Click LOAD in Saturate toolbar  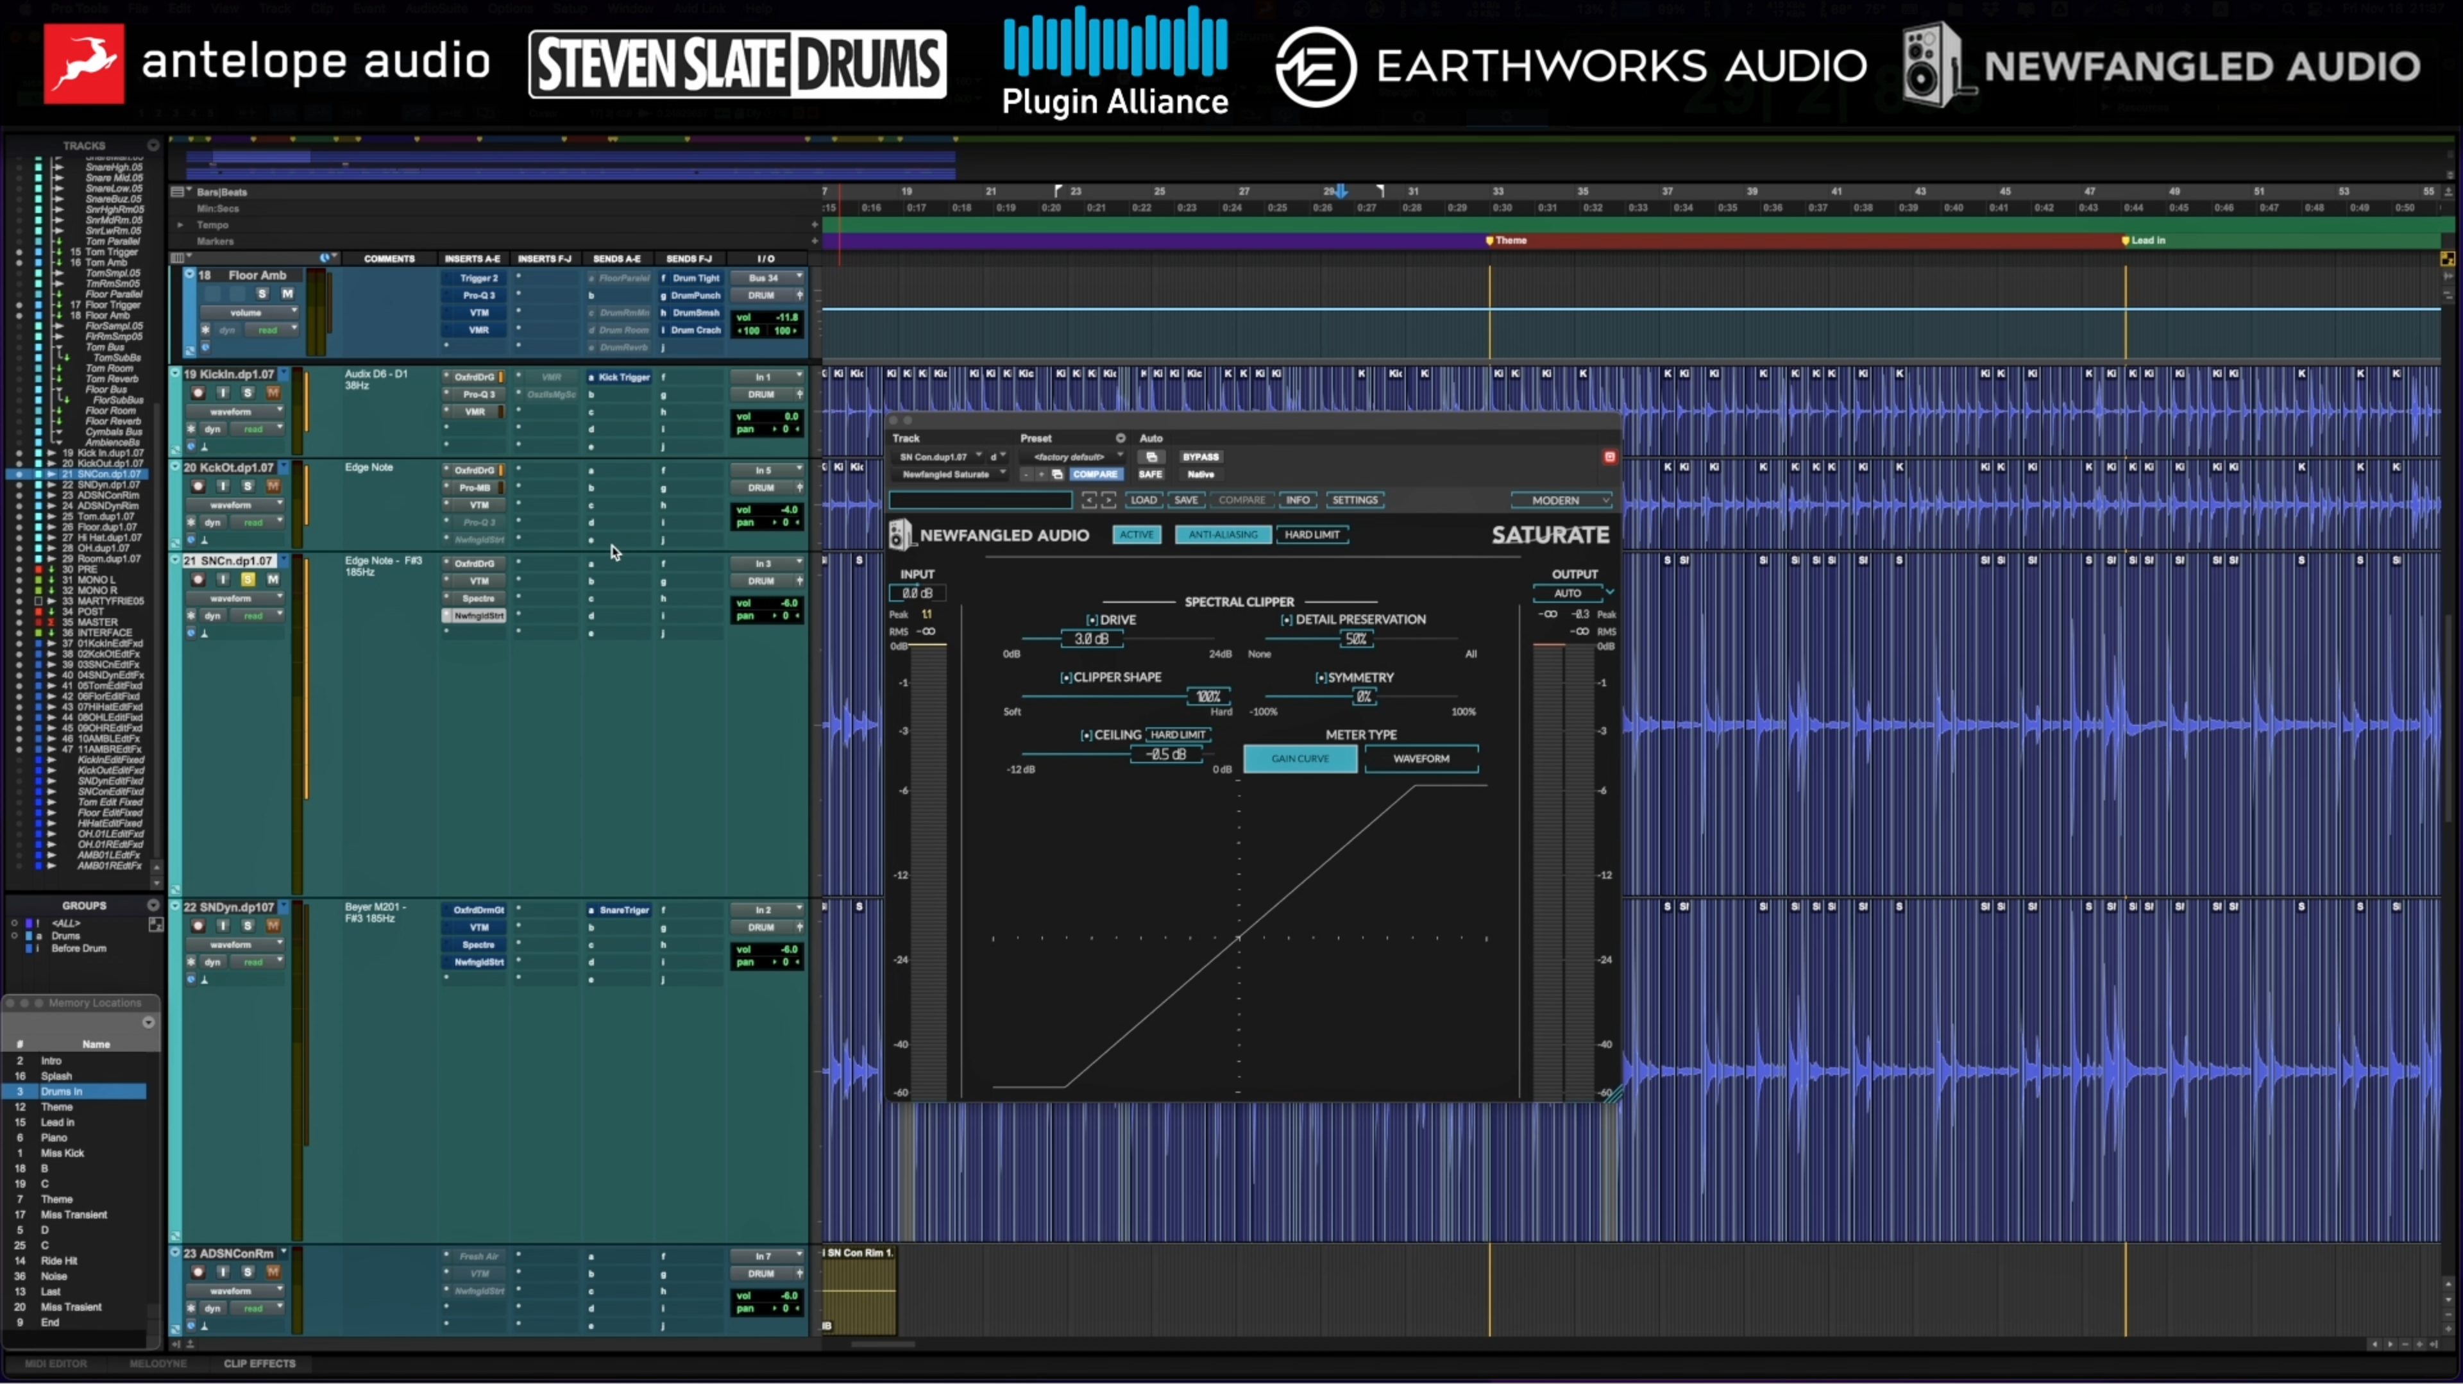pos(1144,500)
